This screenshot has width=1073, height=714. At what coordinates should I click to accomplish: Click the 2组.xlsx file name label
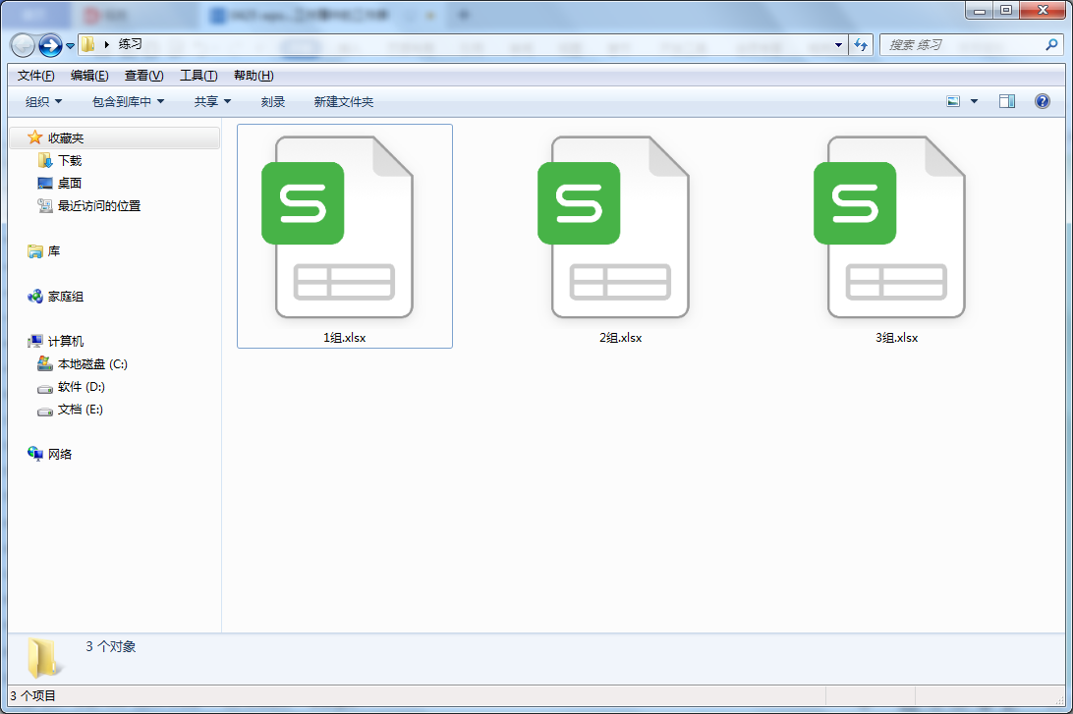(621, 338)
